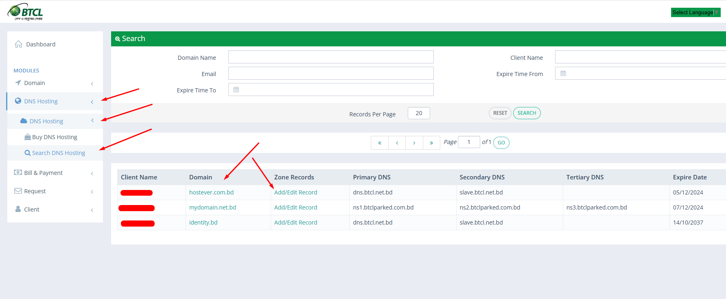This screenshot has height=299, width=726.
Task: Go to previous page arrow
Action: [x=397, y=143]
